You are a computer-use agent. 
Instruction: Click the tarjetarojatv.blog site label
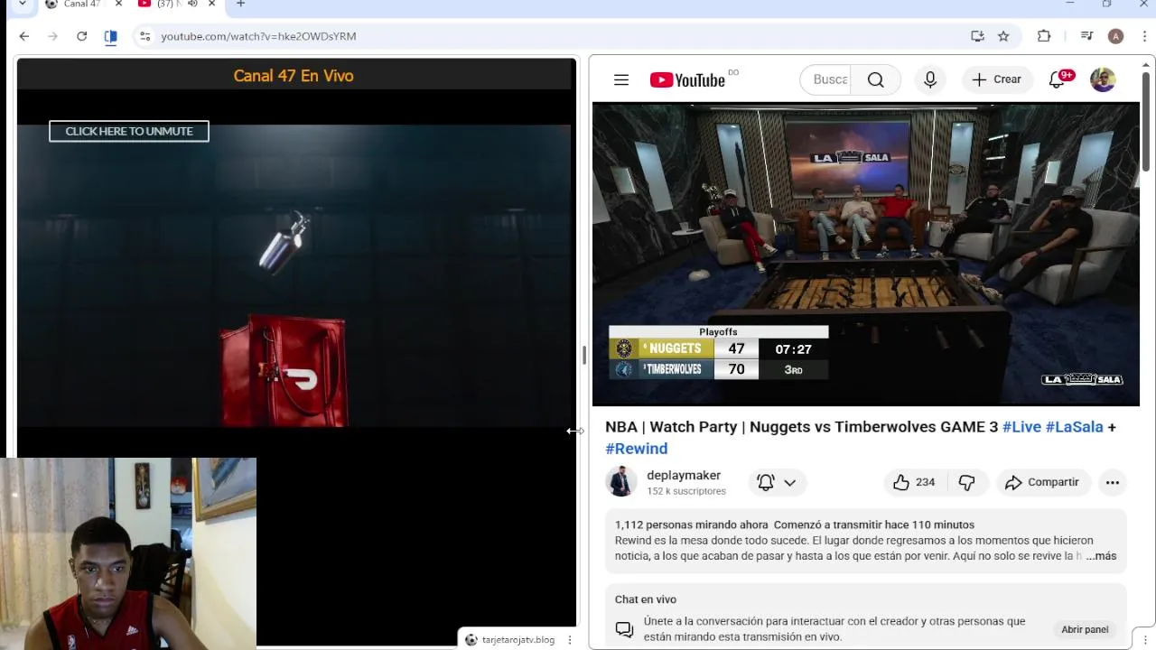[518, 640]
